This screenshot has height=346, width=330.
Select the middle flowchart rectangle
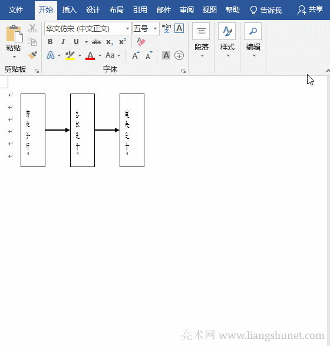[x=82, y=130]
